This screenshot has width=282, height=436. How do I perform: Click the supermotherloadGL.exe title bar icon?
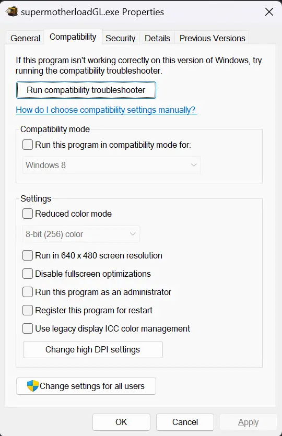coord(11,11)
